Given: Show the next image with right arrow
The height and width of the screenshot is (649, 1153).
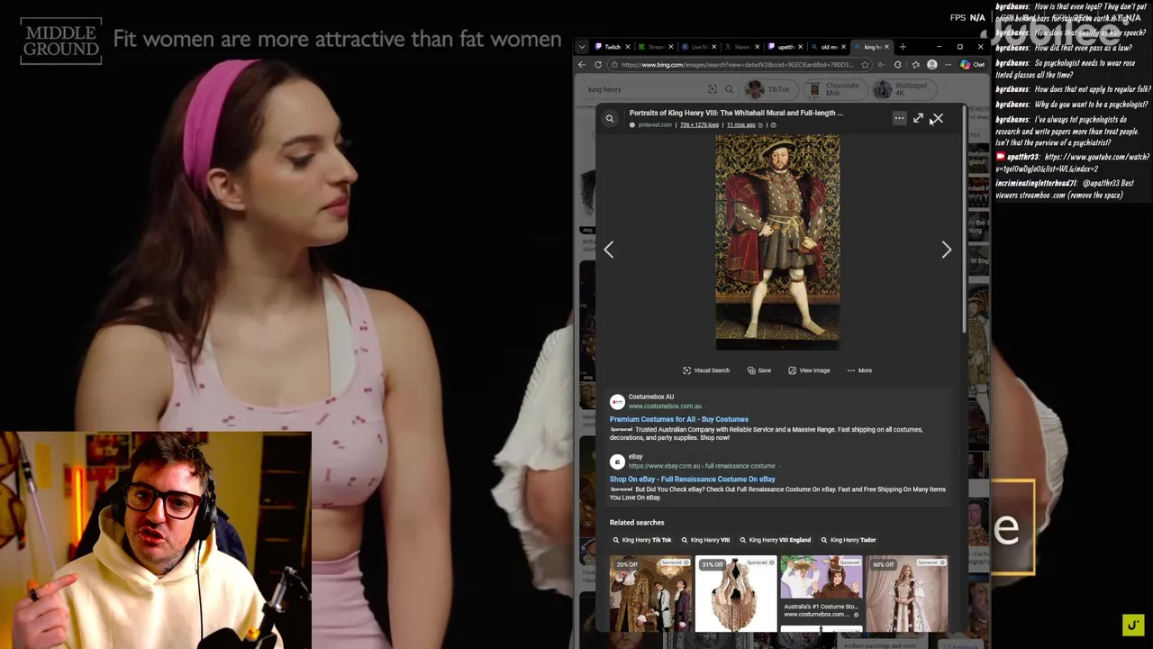Looking at the screenshot, I should coord(946,250).
